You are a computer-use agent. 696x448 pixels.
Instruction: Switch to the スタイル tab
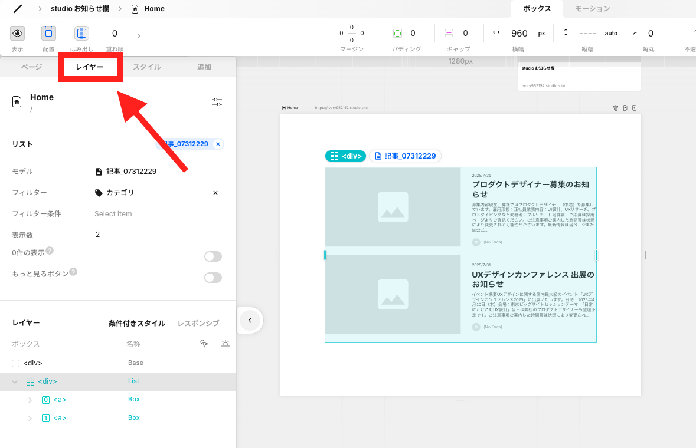click(x=148, y=67)
